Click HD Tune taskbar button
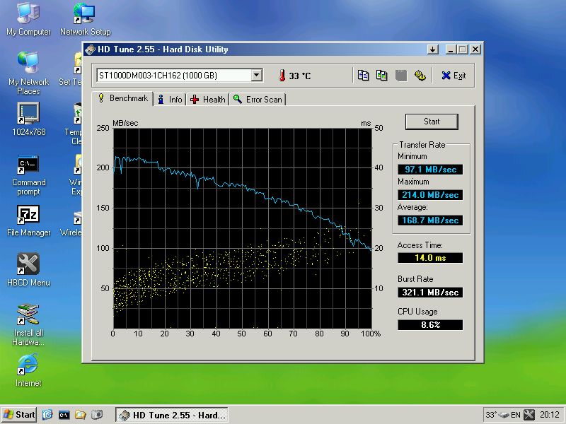566x424 pixels. click(172, 415)
